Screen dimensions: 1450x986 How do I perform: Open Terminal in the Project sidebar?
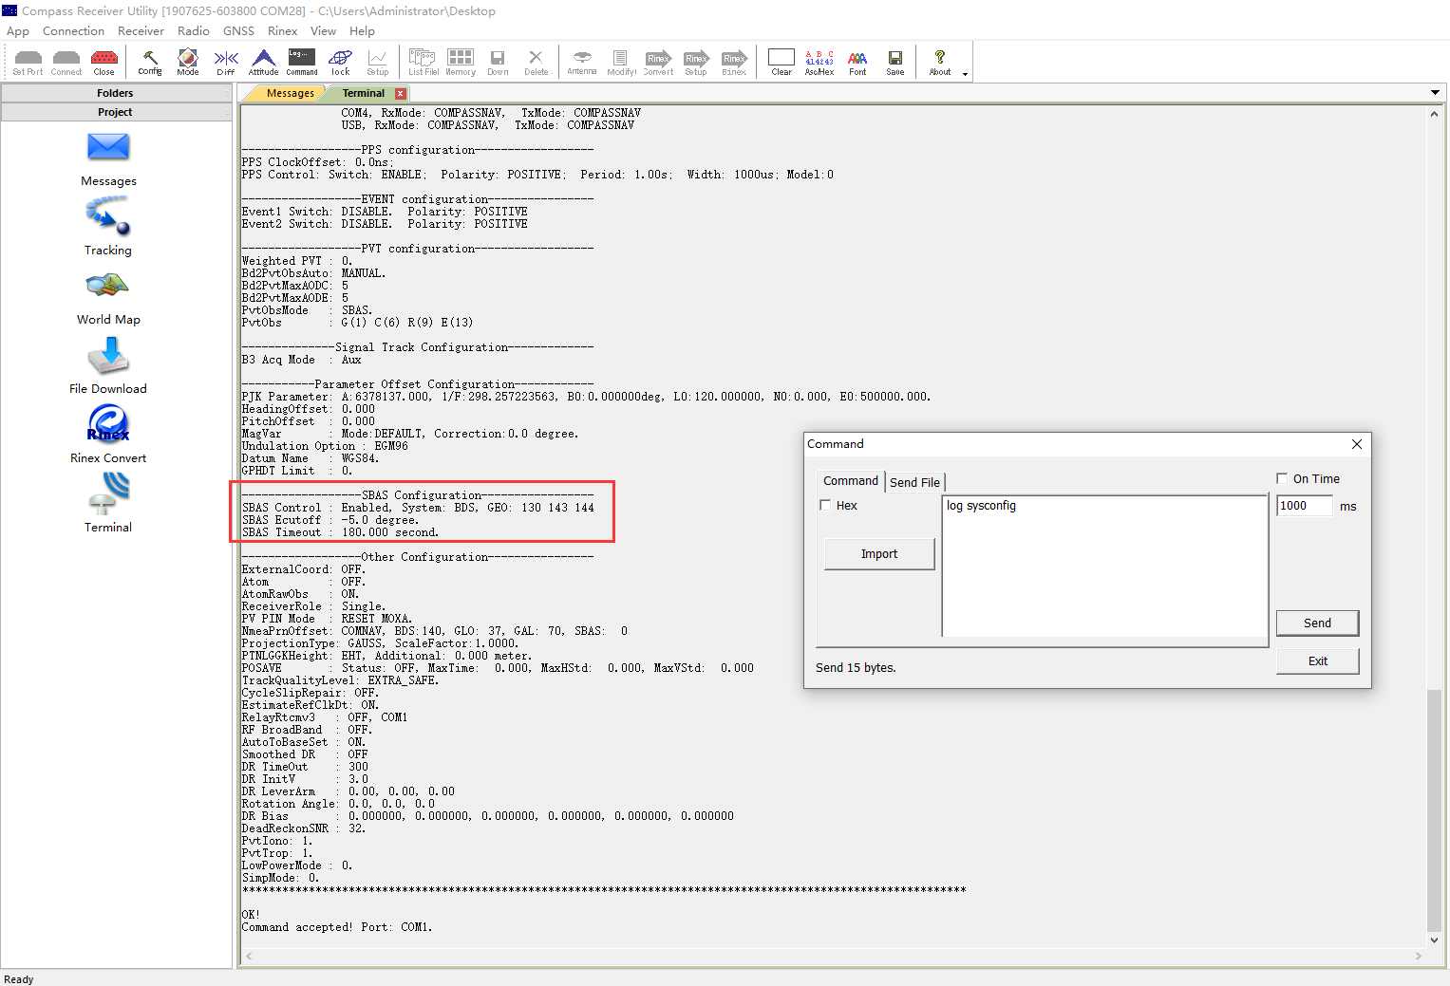tap(108, 503)
